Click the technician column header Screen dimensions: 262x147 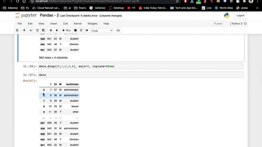(72, 85)
